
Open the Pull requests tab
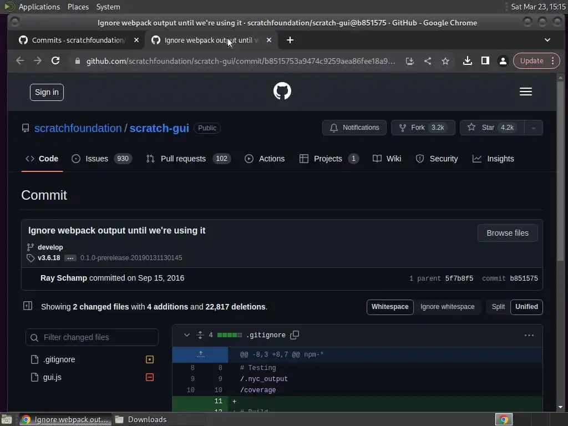[x=189, y=159]
